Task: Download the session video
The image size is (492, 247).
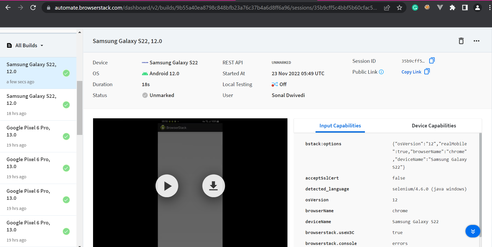Action: [x=214, y=186]
